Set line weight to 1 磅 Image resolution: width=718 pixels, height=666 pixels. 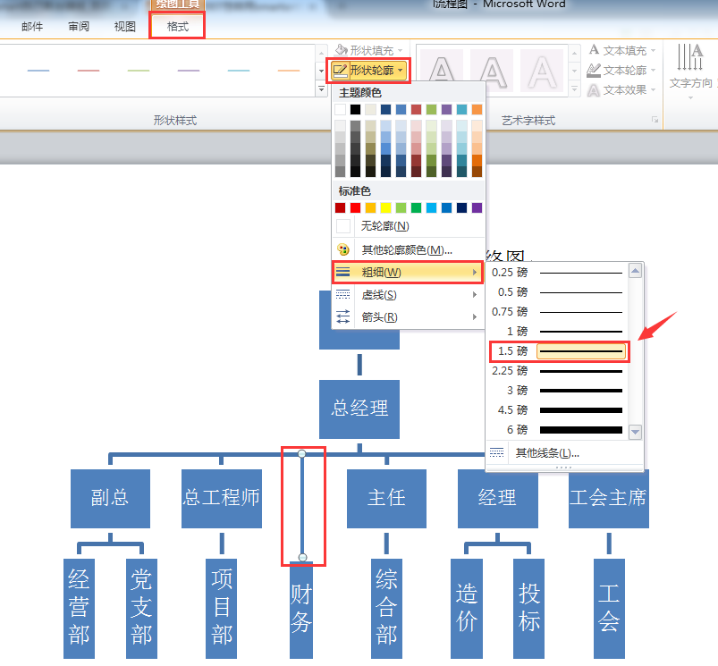[557, 332]
